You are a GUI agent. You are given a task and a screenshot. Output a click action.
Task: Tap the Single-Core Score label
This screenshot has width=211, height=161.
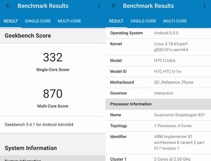[53, 69]
